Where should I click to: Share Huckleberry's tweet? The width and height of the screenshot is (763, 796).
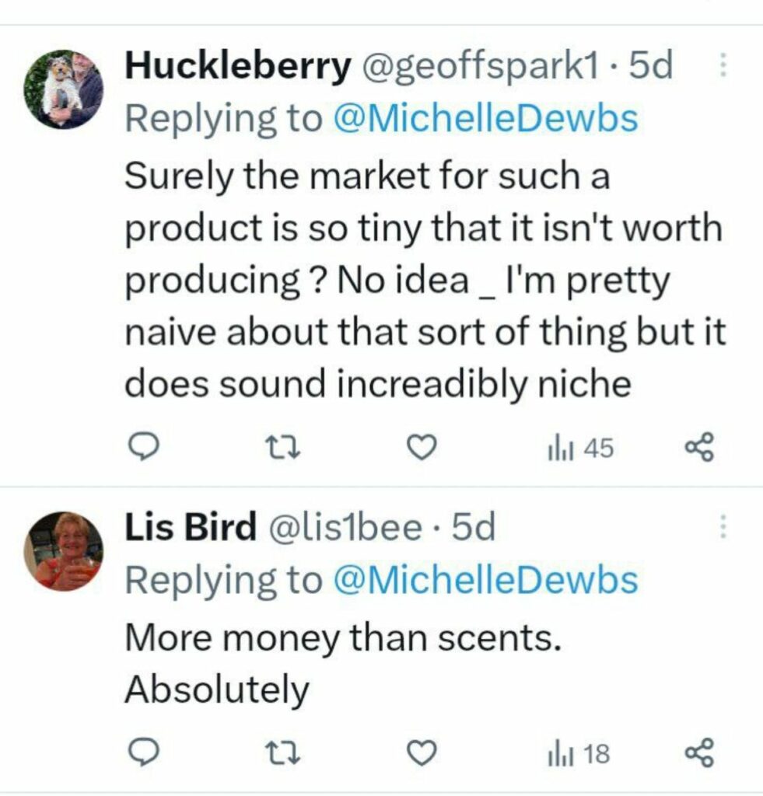pos(697,448)
